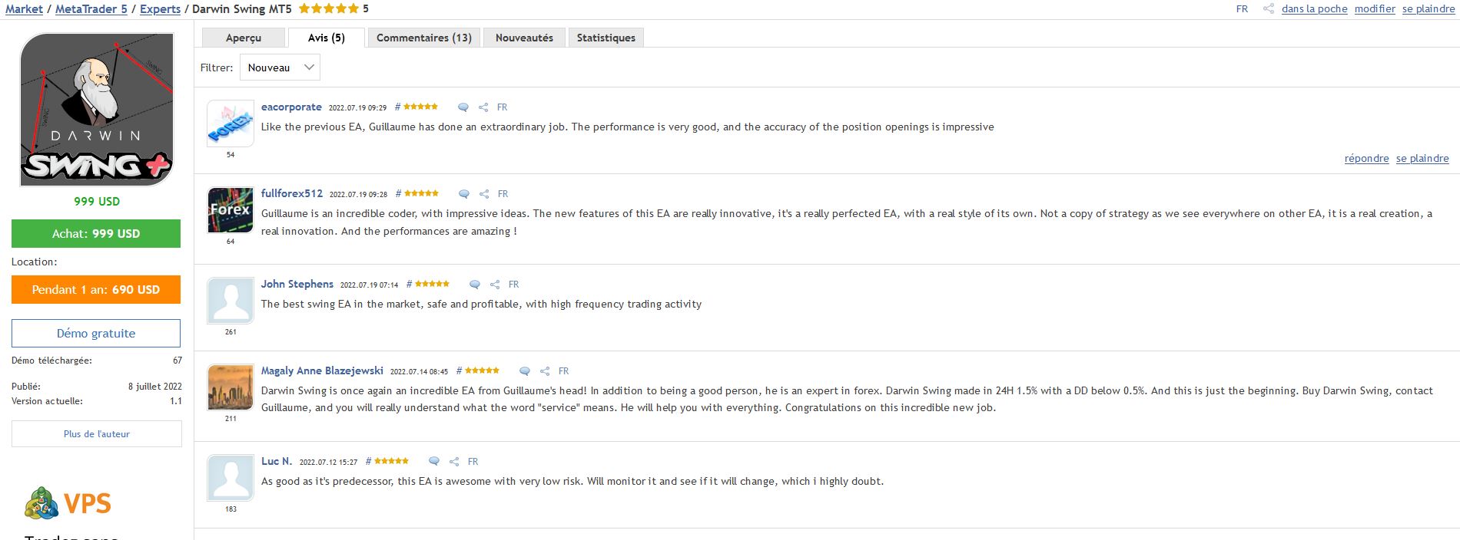1460x540 pixels.
Task: Click the five-star rating in the page title
Action: (328, 9)
